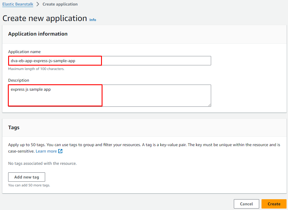Click the Description field label

[x=19, y=80]
